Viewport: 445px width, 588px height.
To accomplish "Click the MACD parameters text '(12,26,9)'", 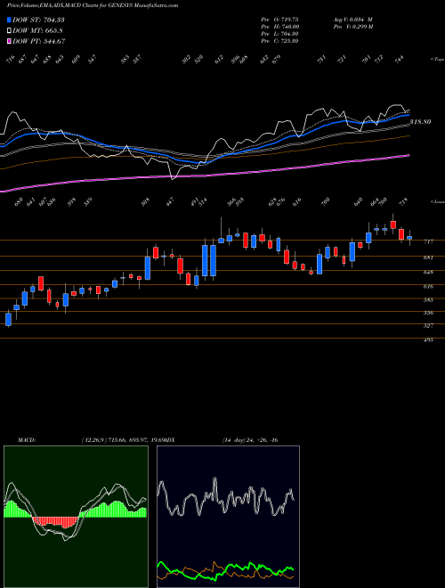I will [x=93, y=440].
